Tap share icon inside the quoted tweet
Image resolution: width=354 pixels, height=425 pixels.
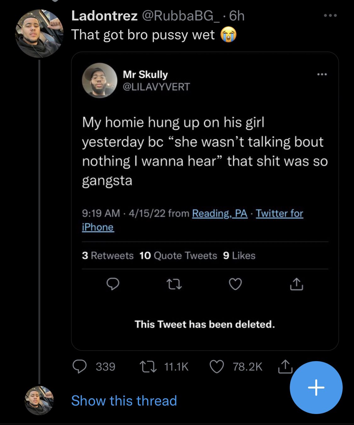(x=296, y=284)
